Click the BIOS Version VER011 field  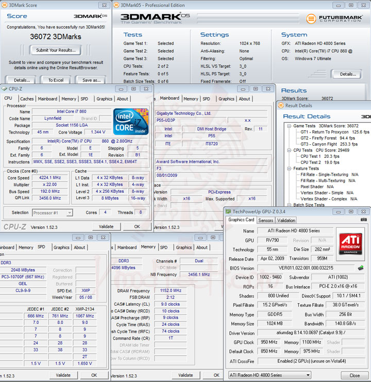[306, 268]
